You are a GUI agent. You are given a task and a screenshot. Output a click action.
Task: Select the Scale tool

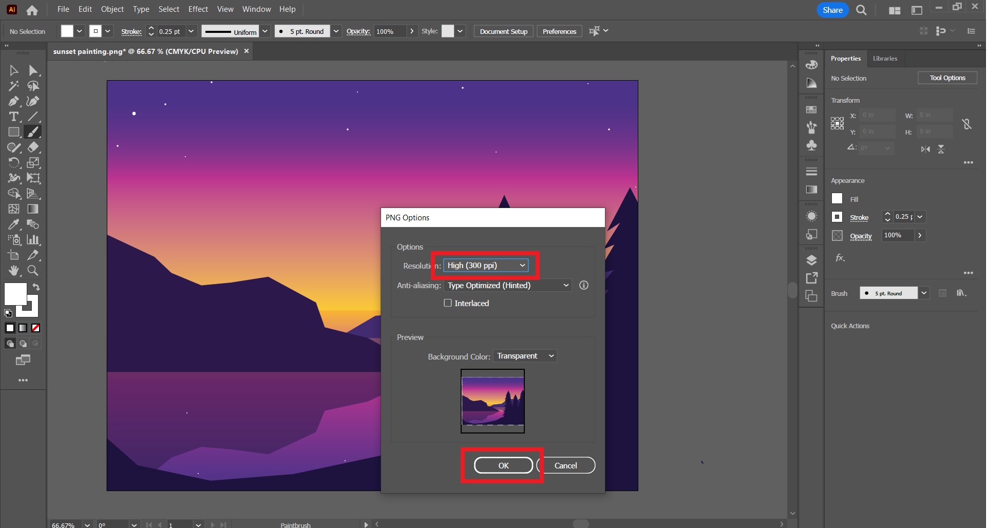pos(33,163)
